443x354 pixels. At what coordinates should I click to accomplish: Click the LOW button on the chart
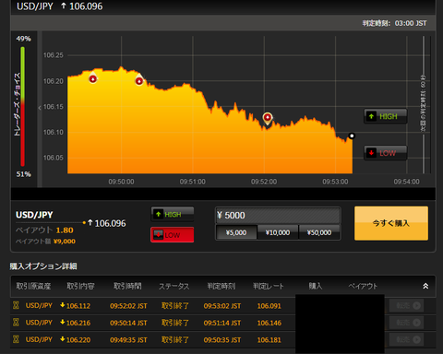[x=386, y=153]
